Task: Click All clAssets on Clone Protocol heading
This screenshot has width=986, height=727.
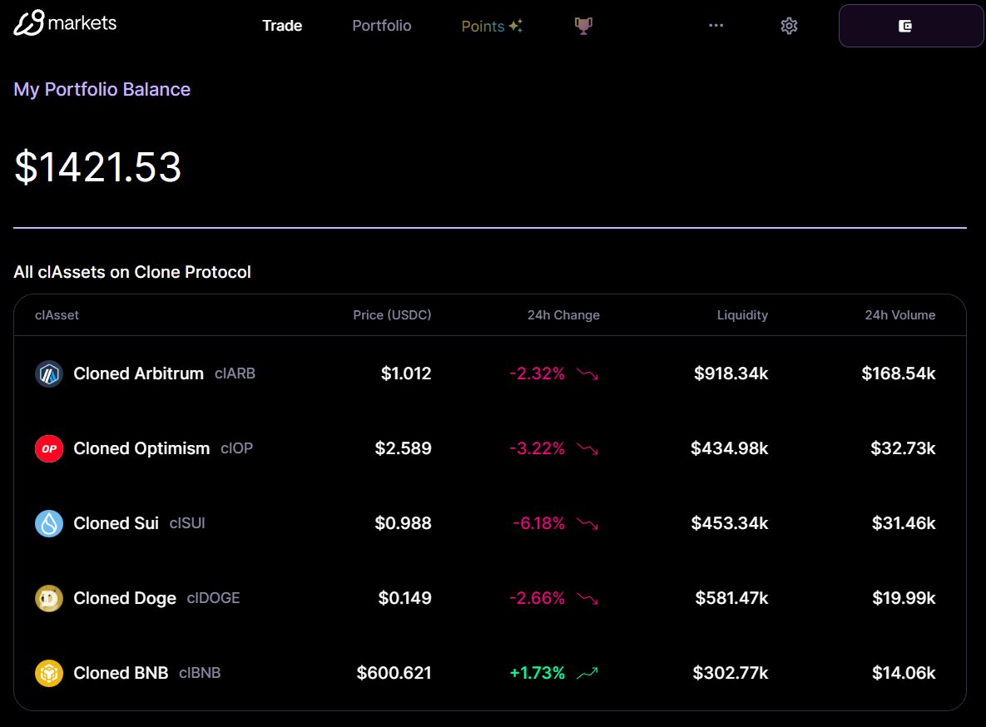Action: (132, 272)
